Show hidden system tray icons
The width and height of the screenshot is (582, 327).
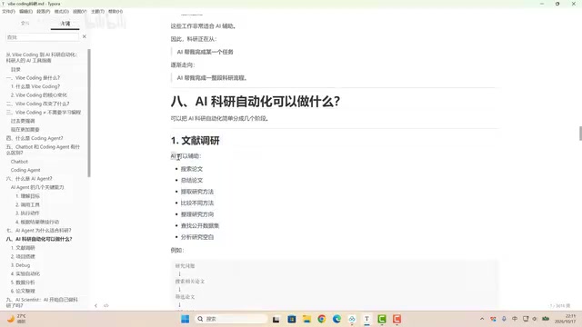(482, 319)
